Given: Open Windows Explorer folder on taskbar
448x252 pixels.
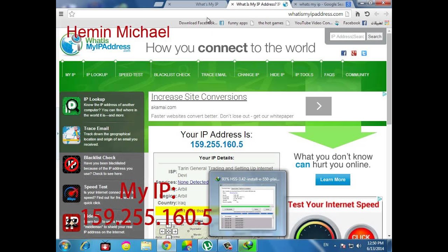Looking at the screenshot, I should click(x=146, y=246).
